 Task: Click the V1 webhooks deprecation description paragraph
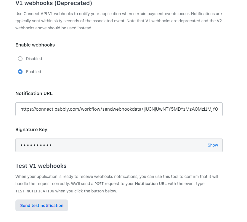[x=119, y=21]
